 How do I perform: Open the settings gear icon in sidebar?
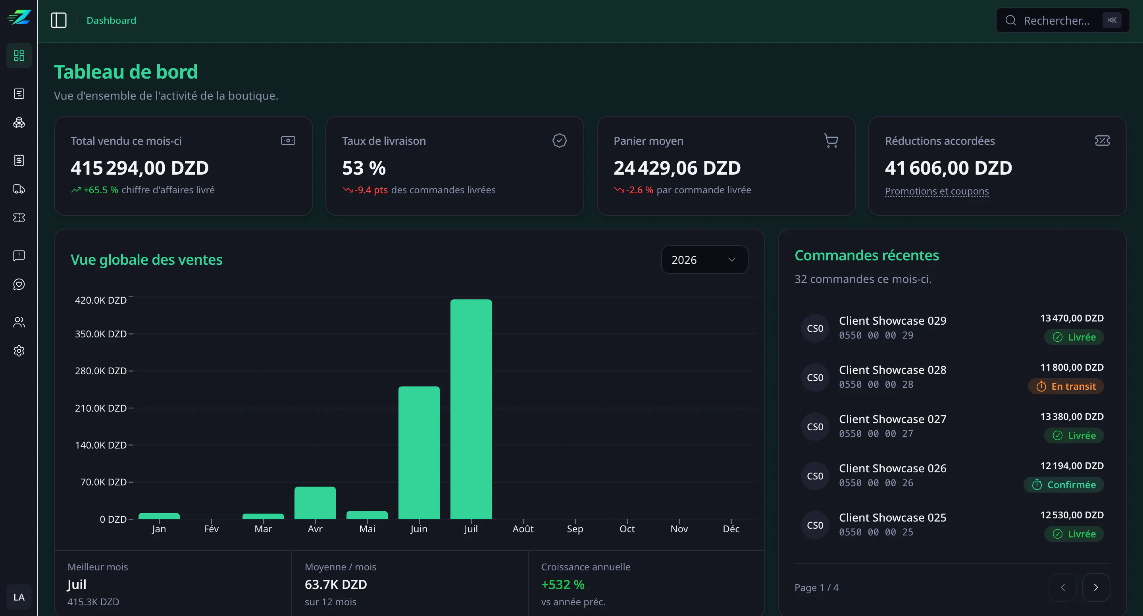coord(19,351)
